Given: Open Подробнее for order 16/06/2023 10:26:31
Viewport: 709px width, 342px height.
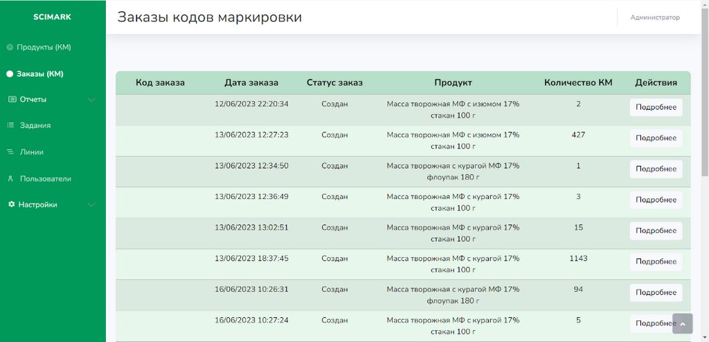Looking at the screenshot, I should click(x=656, y=292).
